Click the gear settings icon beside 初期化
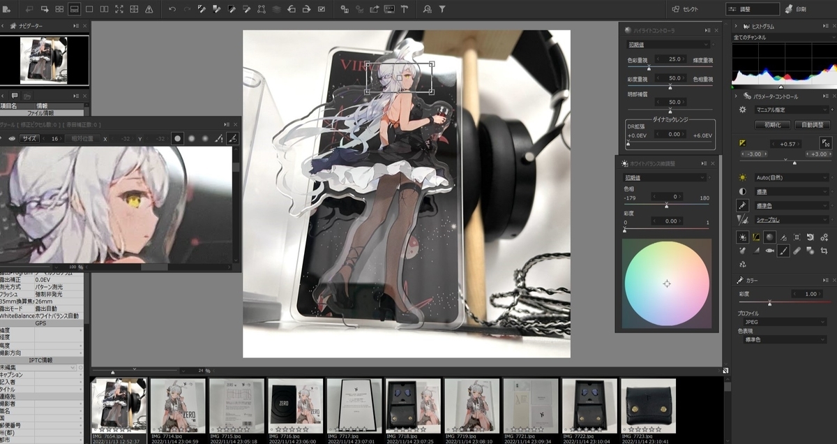 [742, 110]
